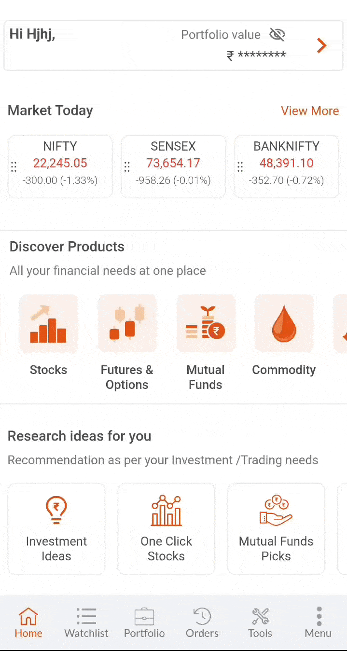The width and height of the screenshot is (347, 651).
Task: Open Mutual Funds Picks hand icon
Action: coord(276,511)
